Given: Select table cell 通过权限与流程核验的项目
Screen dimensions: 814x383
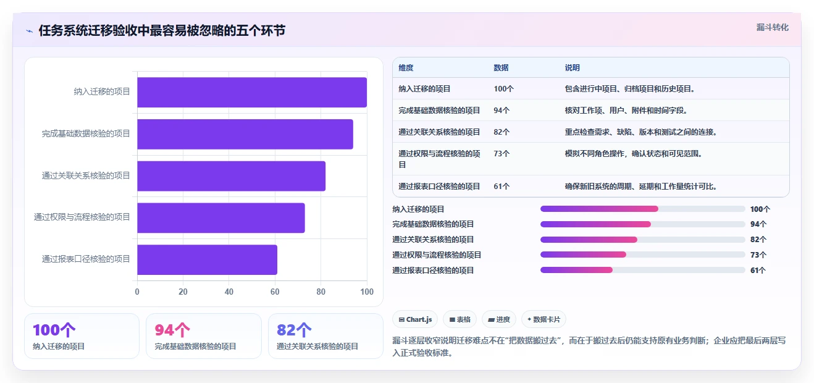Looking at the screenshot, I should pos(439,159).
